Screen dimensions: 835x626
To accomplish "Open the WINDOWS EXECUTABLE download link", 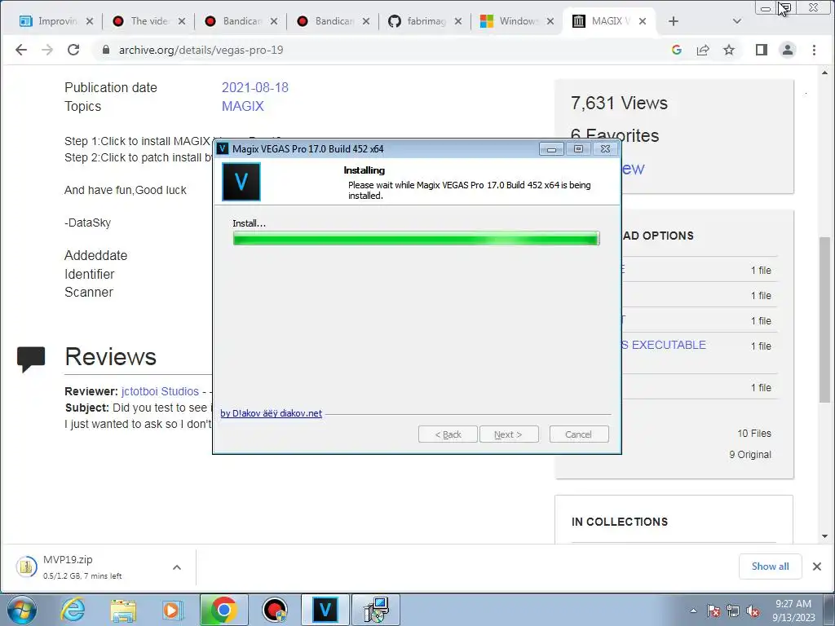I will click(664, 345).
